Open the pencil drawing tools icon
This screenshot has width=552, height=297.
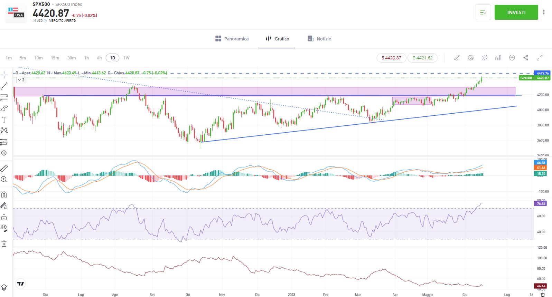[x=457, y=58]
